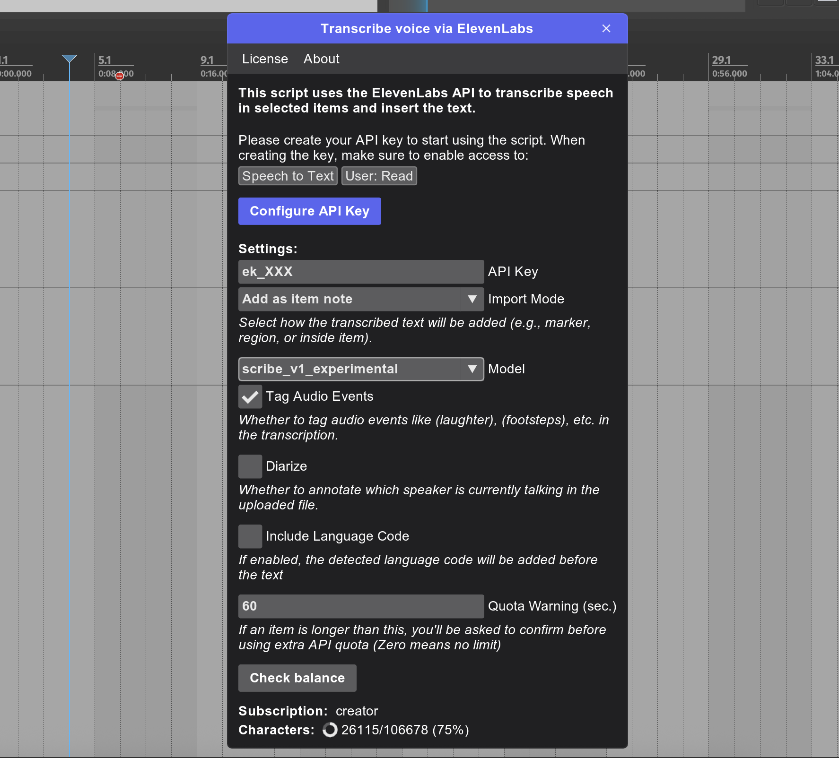The height and width of the screenshot is (758, 839).
Task: Close the Transcribe voice dialog
Action: click(606, 29)
